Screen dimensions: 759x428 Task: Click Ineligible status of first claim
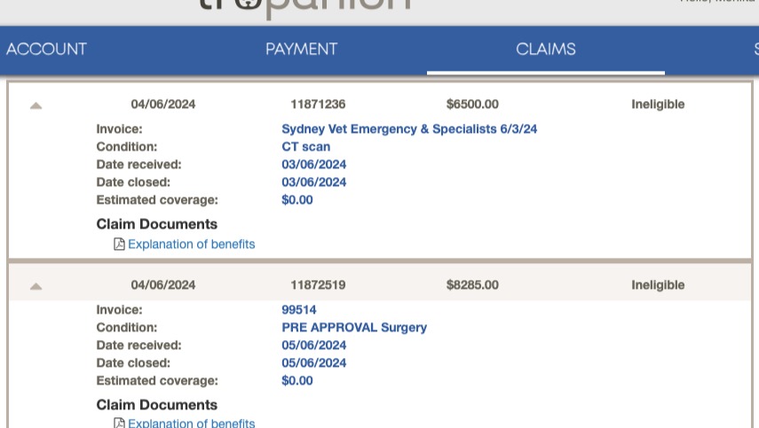coord(658,104)
